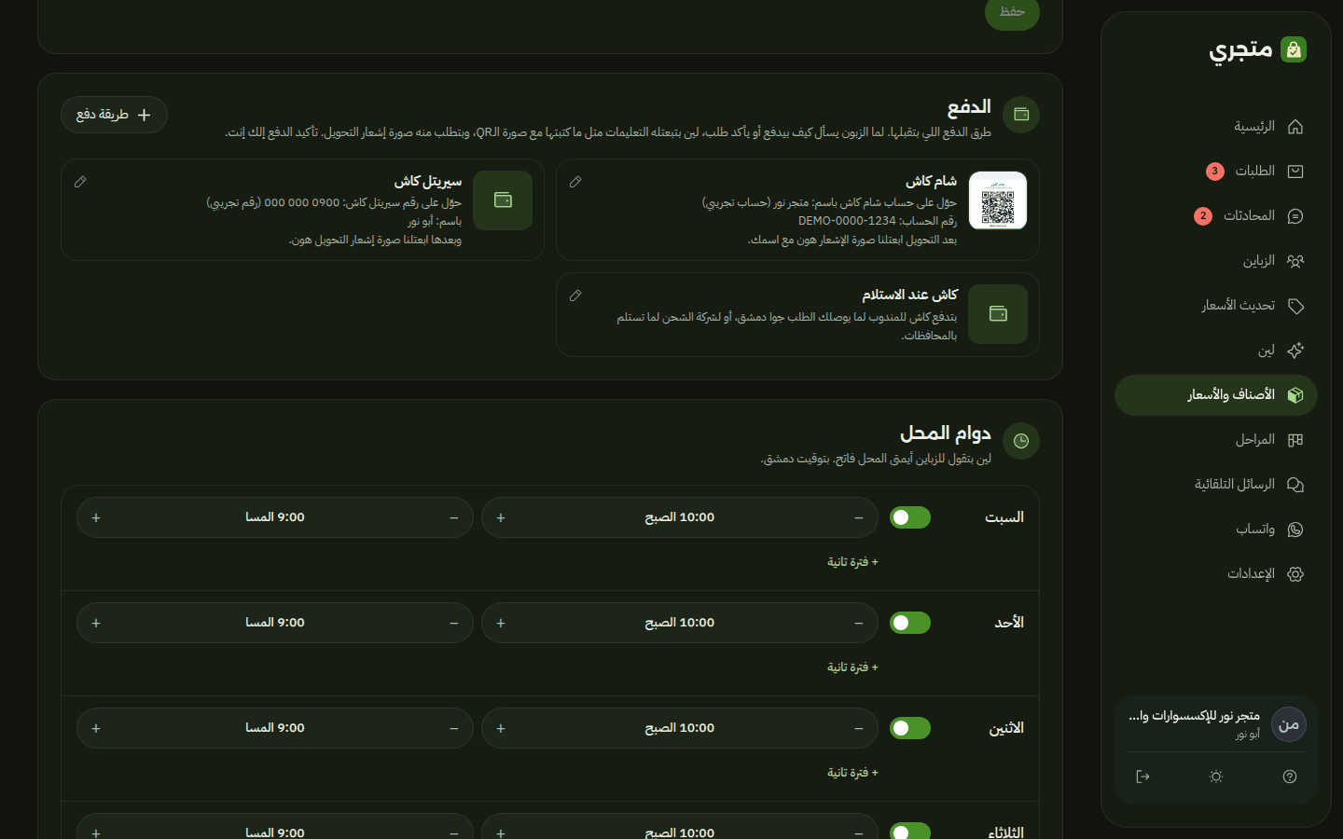Open الرسائل التلقائية in the sidebar
Viewport: 1343px width, 839px height.
coord(1216,485)
